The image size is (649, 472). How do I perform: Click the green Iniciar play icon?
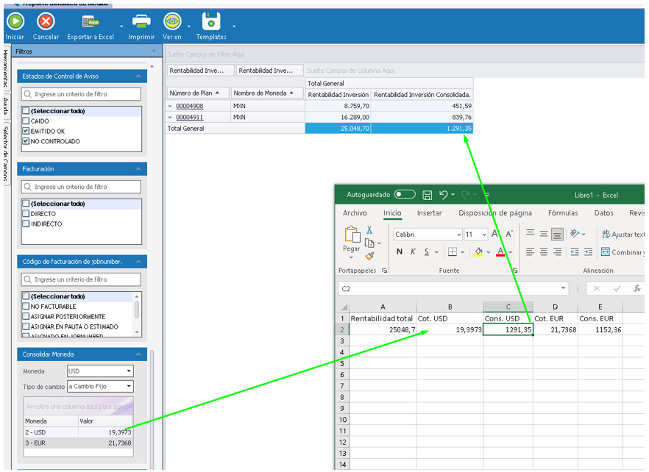click(x=15, y=21)
